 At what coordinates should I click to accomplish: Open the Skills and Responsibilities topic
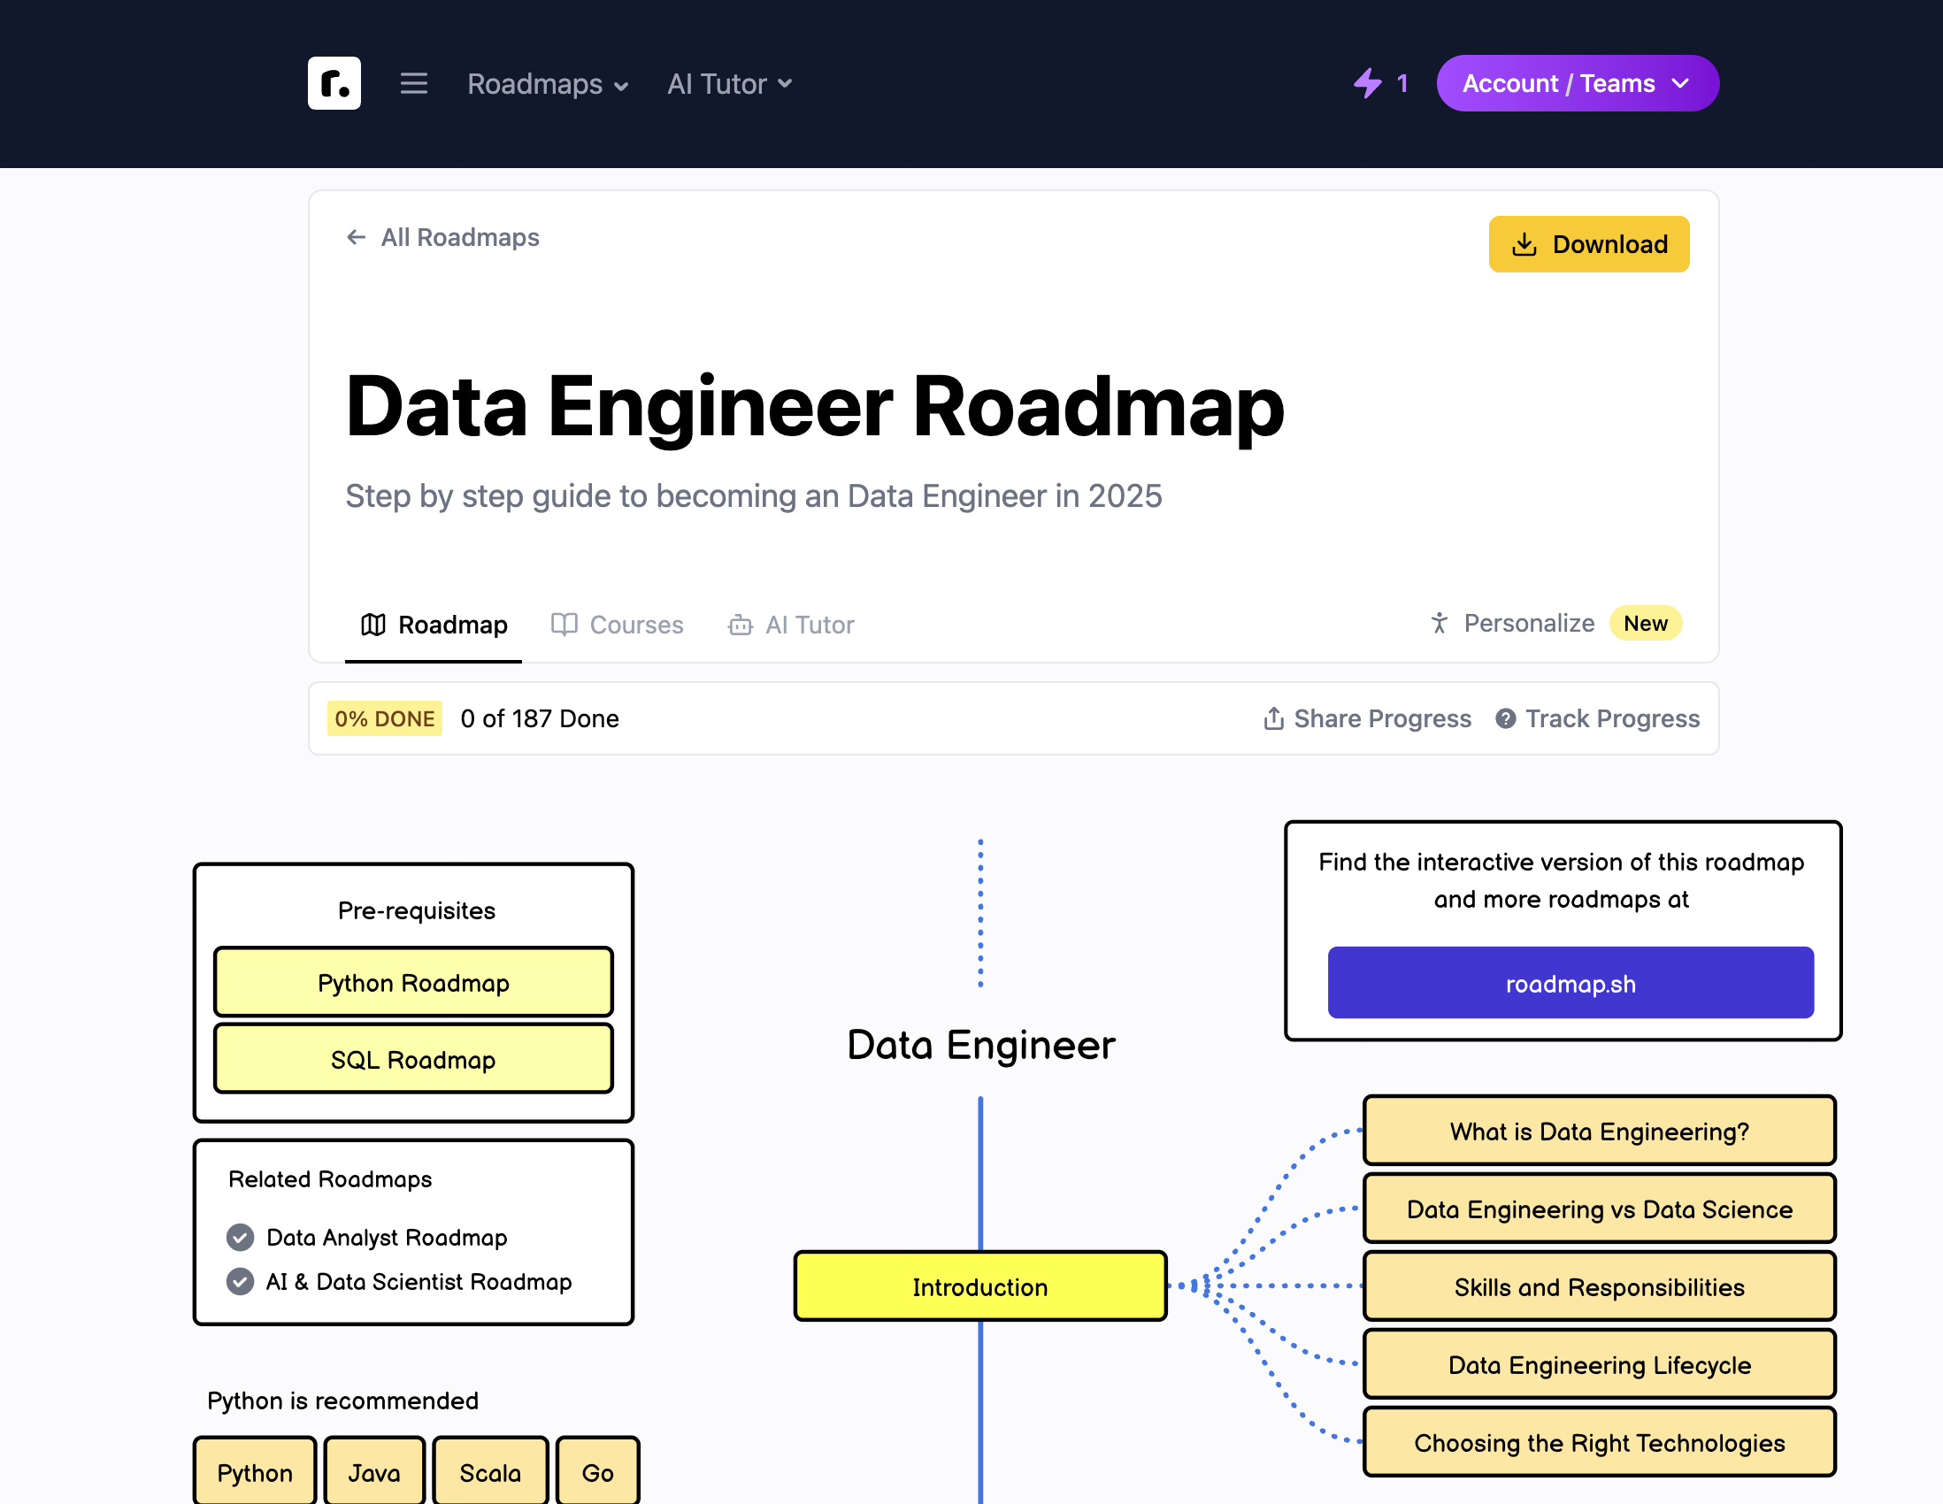click(1599, 1287)
